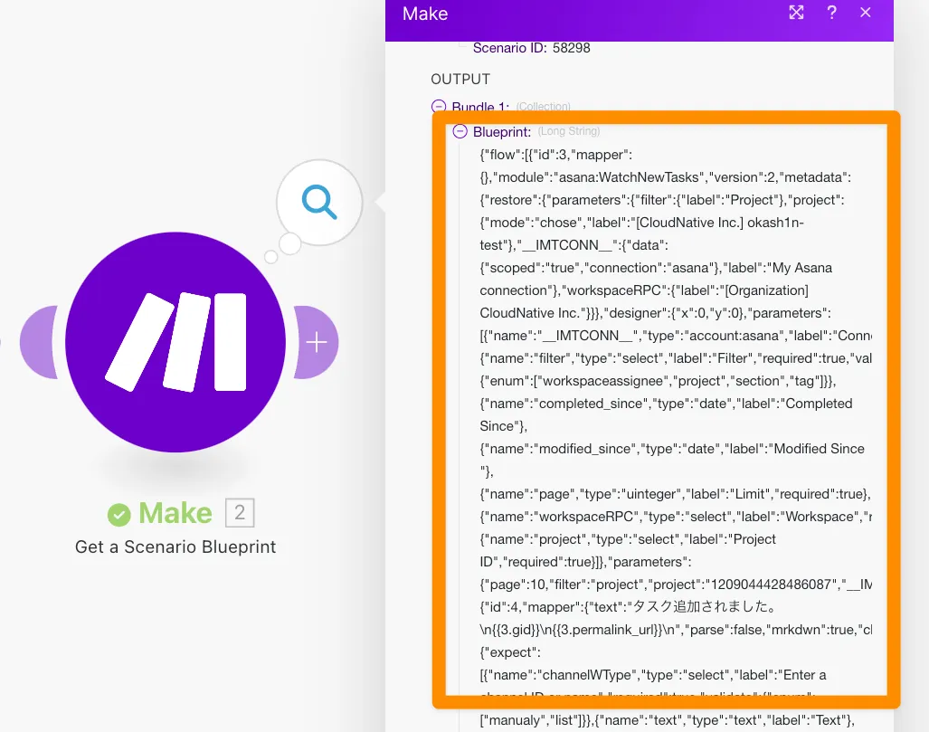The image size is (929, 732).
Task: Expand the Make panel to fullscreen
Action: (x=796, y=13)
